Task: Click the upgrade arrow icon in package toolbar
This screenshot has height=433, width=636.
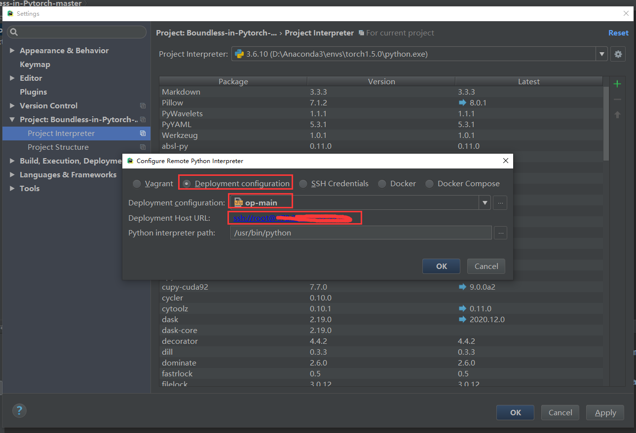Action: click(x=617, y=115)
